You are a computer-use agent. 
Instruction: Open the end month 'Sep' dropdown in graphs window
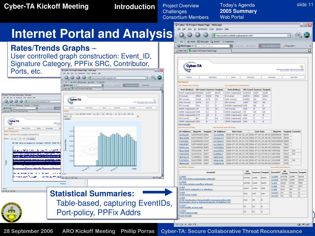(117, 114)
